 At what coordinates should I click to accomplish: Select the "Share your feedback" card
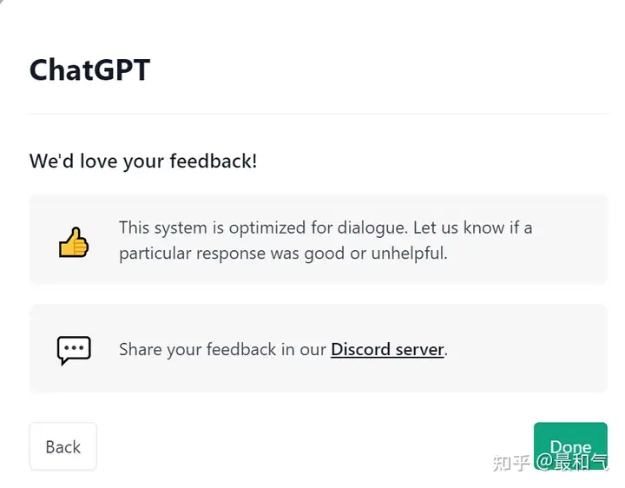click(318, 348)
